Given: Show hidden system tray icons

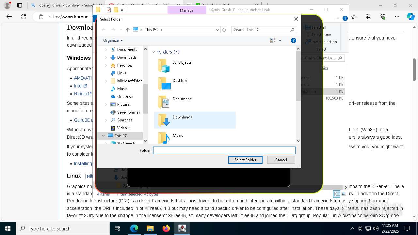Looking at the screenshot, I should 352,228.
